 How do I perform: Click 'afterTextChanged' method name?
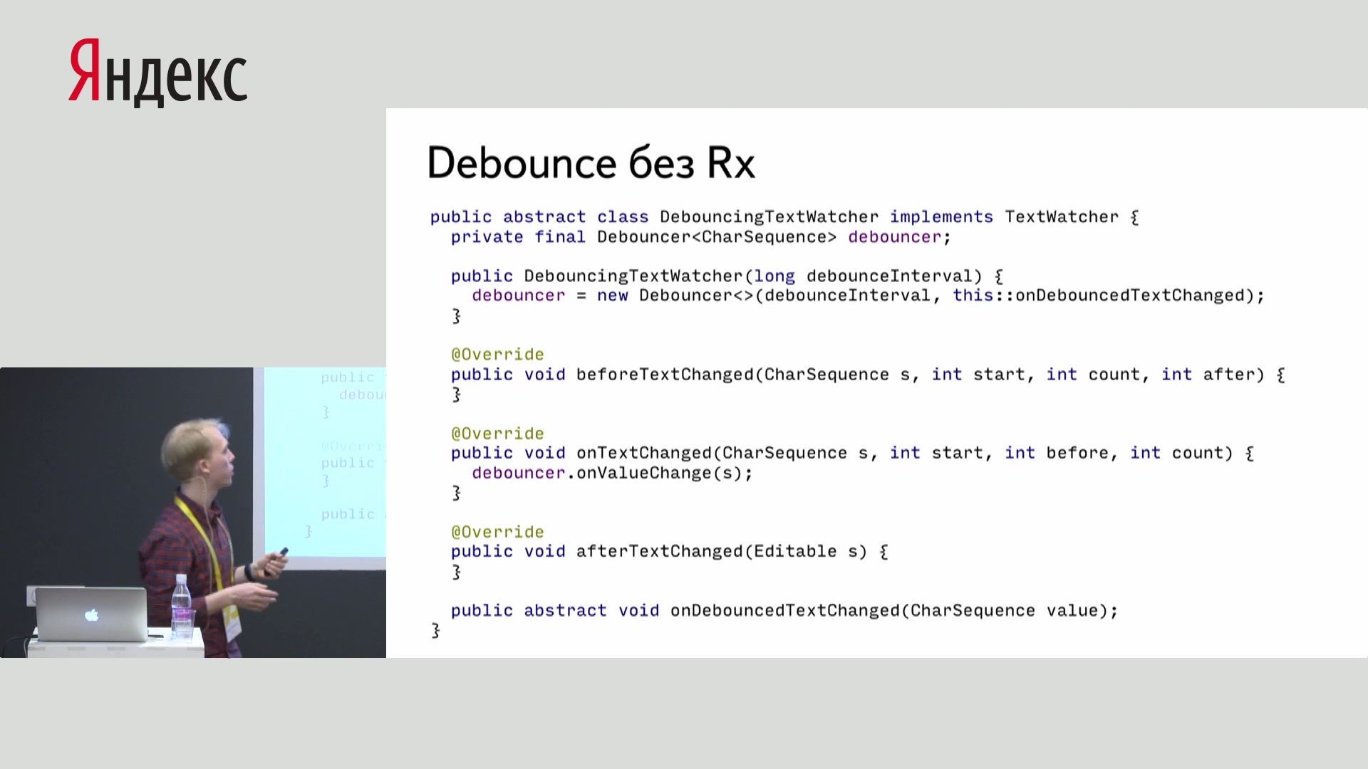658,551
